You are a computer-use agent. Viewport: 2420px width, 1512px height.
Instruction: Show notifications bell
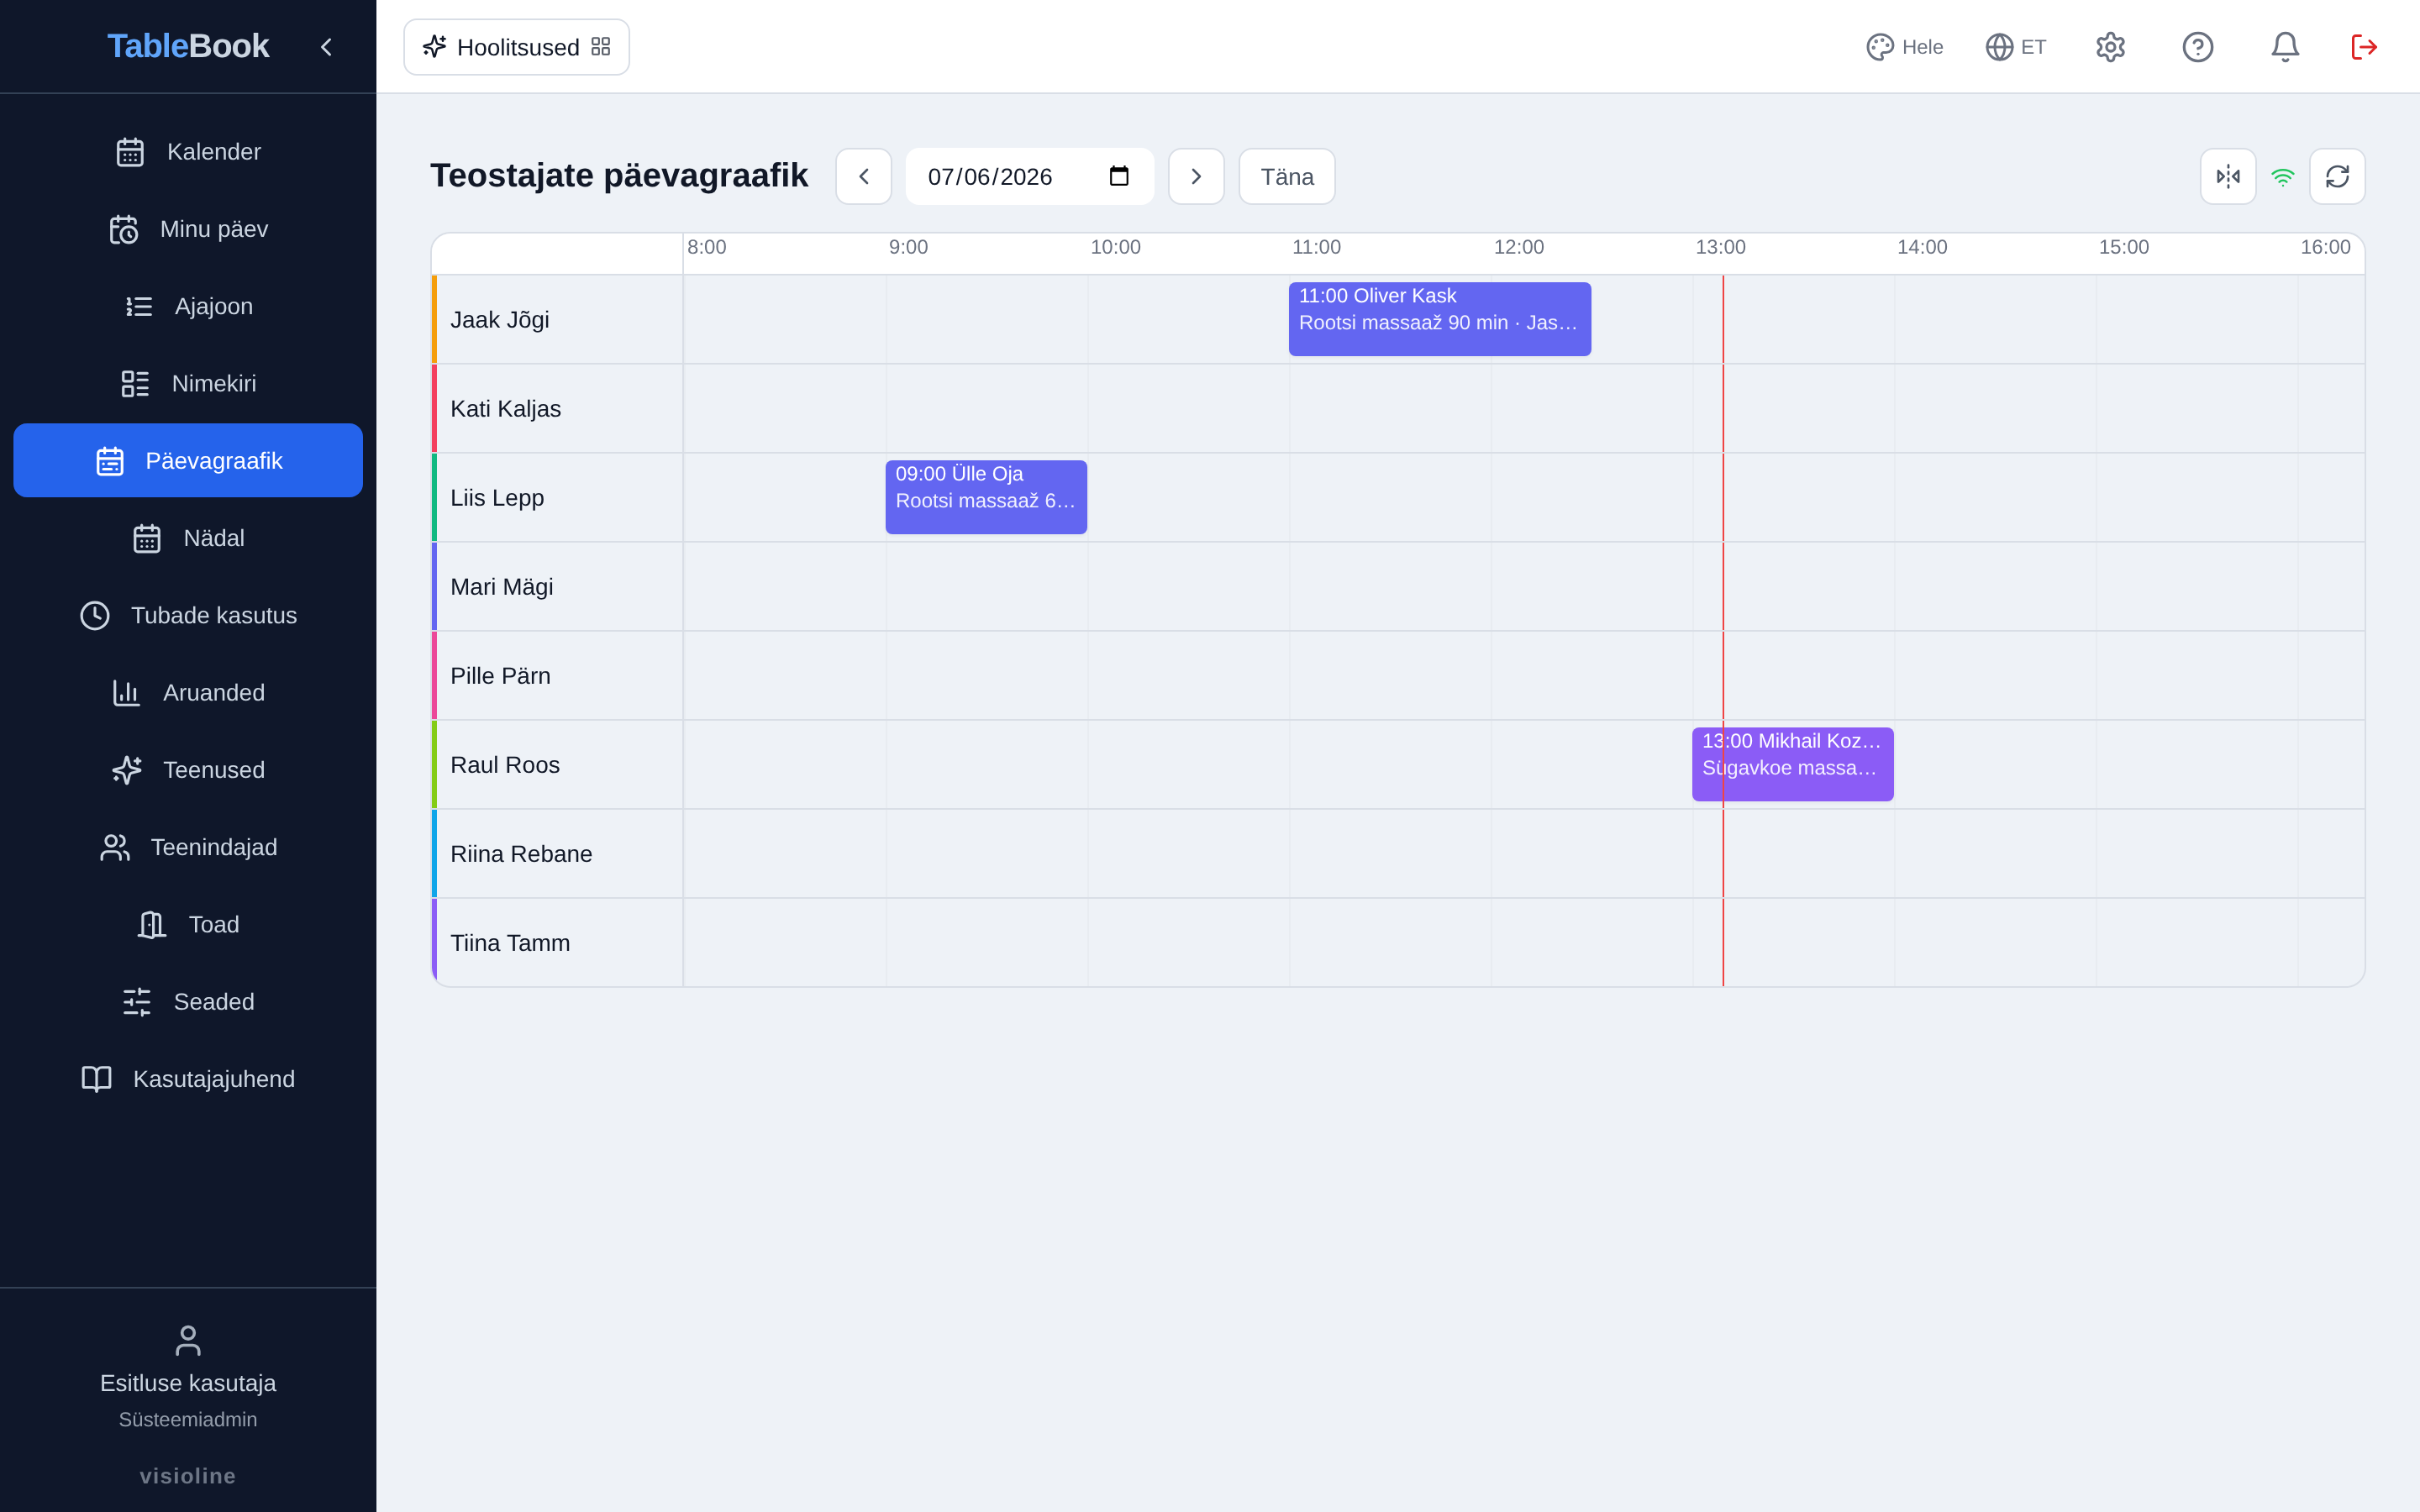point(2285,47)
